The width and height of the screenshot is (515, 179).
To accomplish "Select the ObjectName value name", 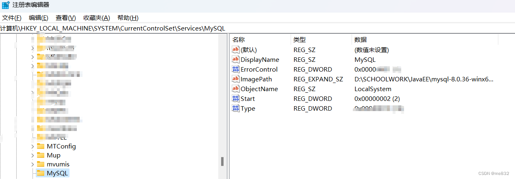I will click(259, 89).
